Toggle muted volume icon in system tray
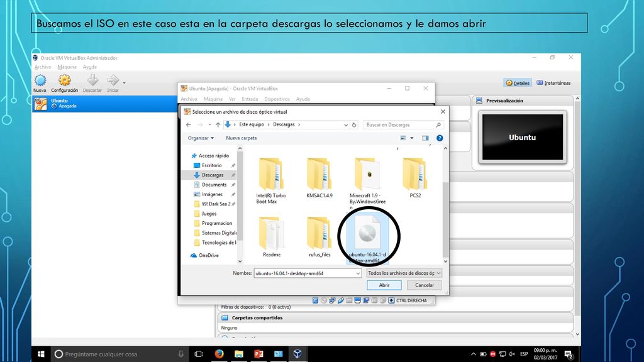644x362 pixels. [x=512, y=354]
